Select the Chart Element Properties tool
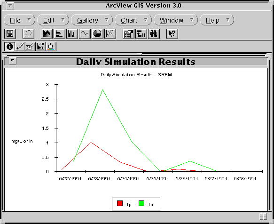Screen dimensions: 274x224 pos(40,47)
